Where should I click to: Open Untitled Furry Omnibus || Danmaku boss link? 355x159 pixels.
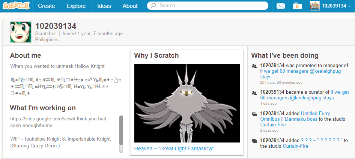point(295,116)
